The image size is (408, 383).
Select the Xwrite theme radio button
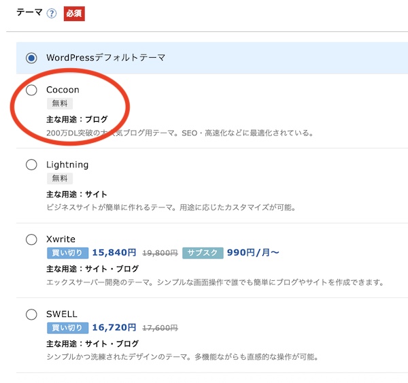coord(31,239)
